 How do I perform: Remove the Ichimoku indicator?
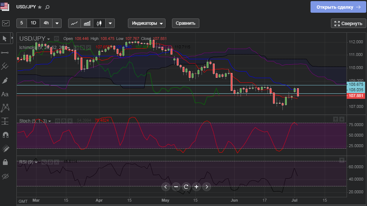pos(88,47)
